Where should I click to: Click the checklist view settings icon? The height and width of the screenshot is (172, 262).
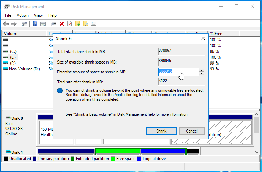(x=93, y=24)
